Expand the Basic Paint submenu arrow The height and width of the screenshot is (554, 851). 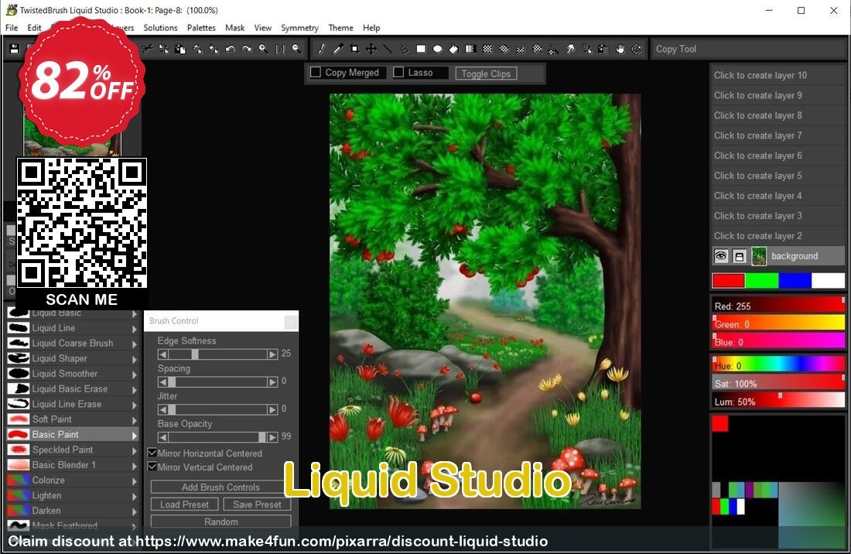pyautogui.click(x=135, y=435)
